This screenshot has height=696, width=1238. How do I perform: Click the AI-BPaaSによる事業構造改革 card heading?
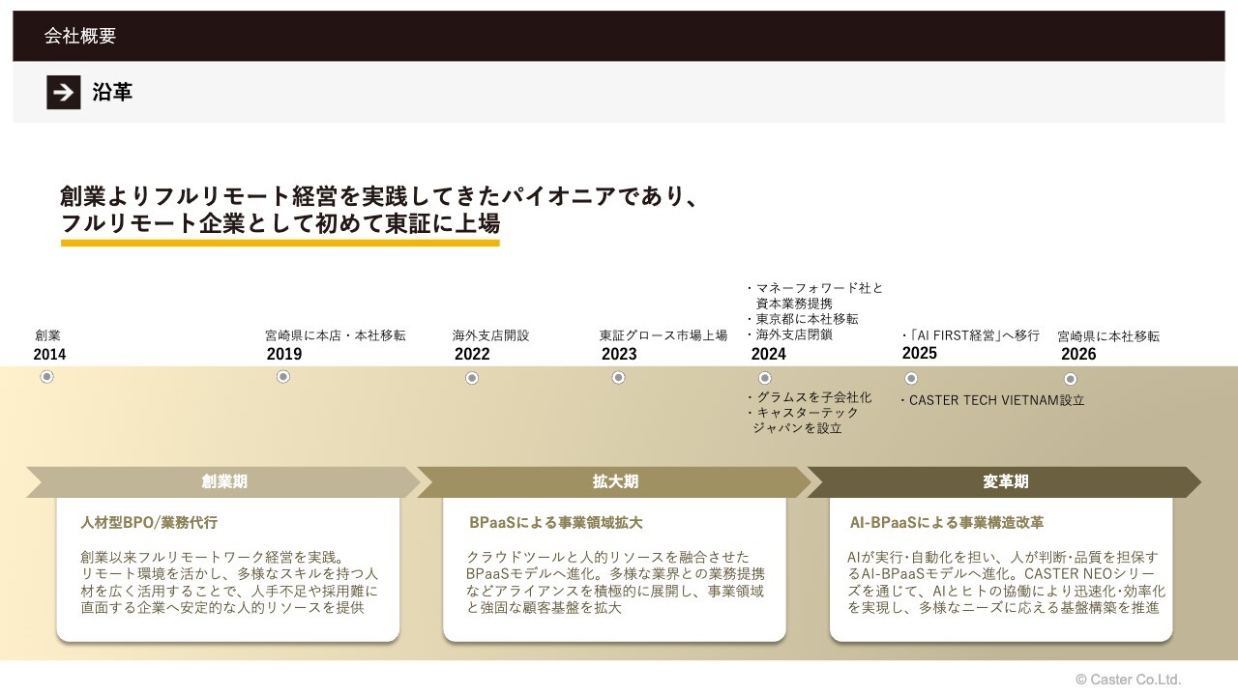pos(947,522)
